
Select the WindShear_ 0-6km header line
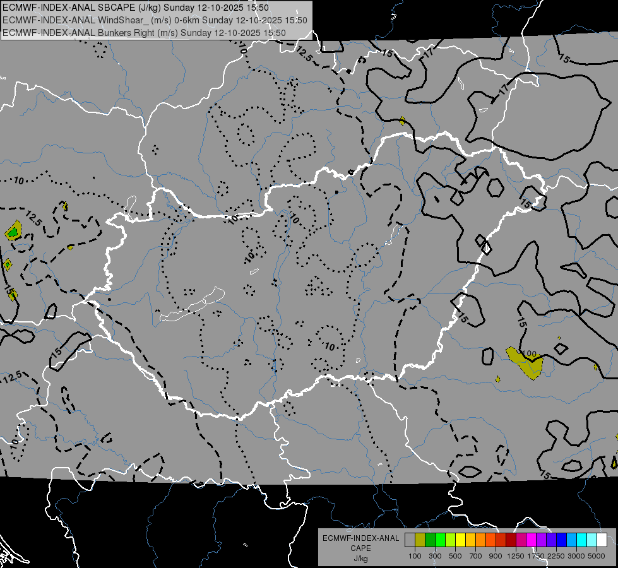(155, 20)
